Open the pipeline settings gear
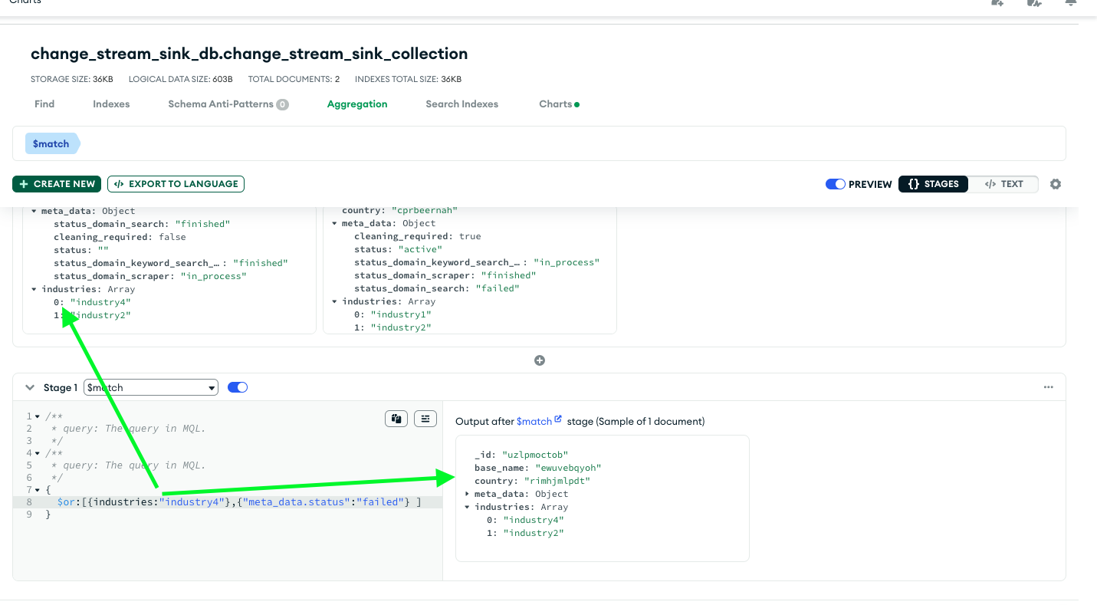The height and width of the screenshot is (605, 1097). (1056, 184)
